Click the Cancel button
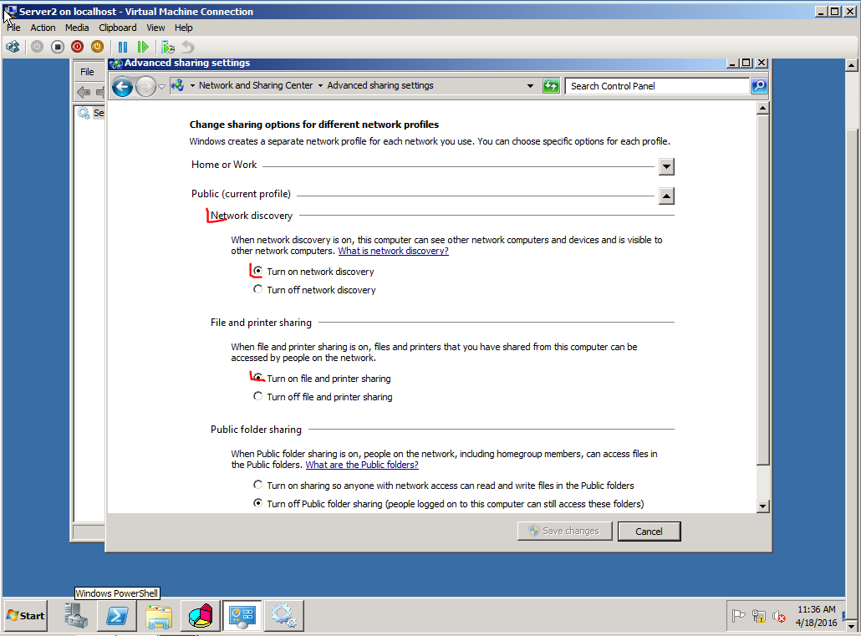This screenshot has height=636, width=861. point(649,532)
